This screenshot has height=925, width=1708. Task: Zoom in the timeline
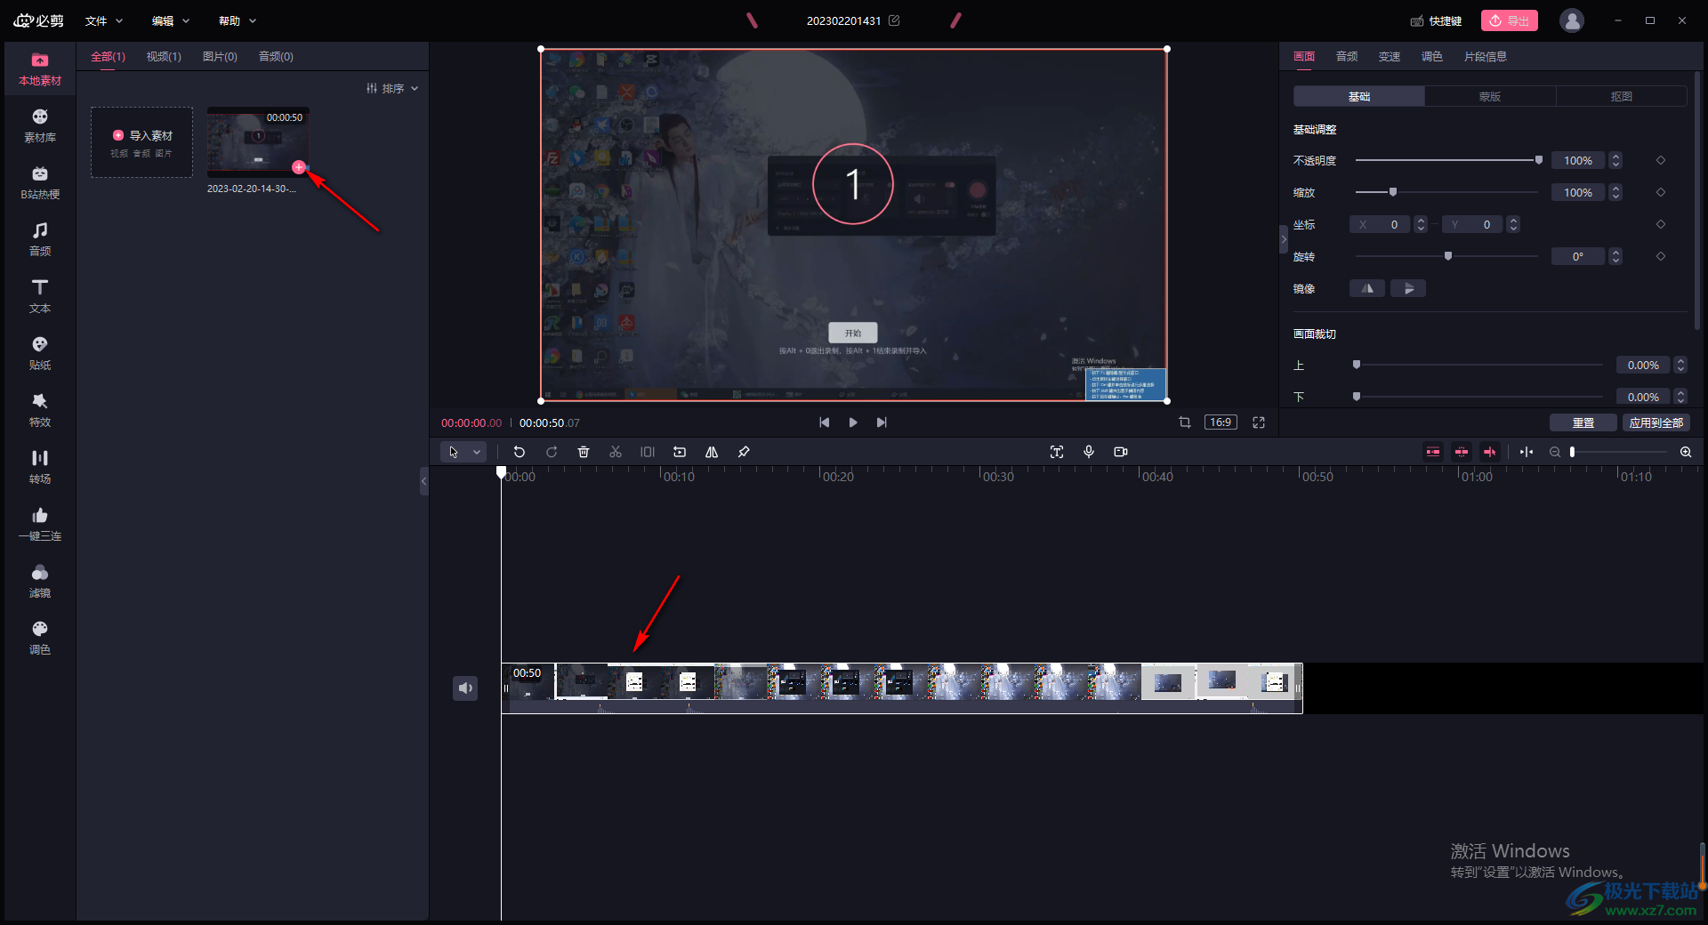1686,452
